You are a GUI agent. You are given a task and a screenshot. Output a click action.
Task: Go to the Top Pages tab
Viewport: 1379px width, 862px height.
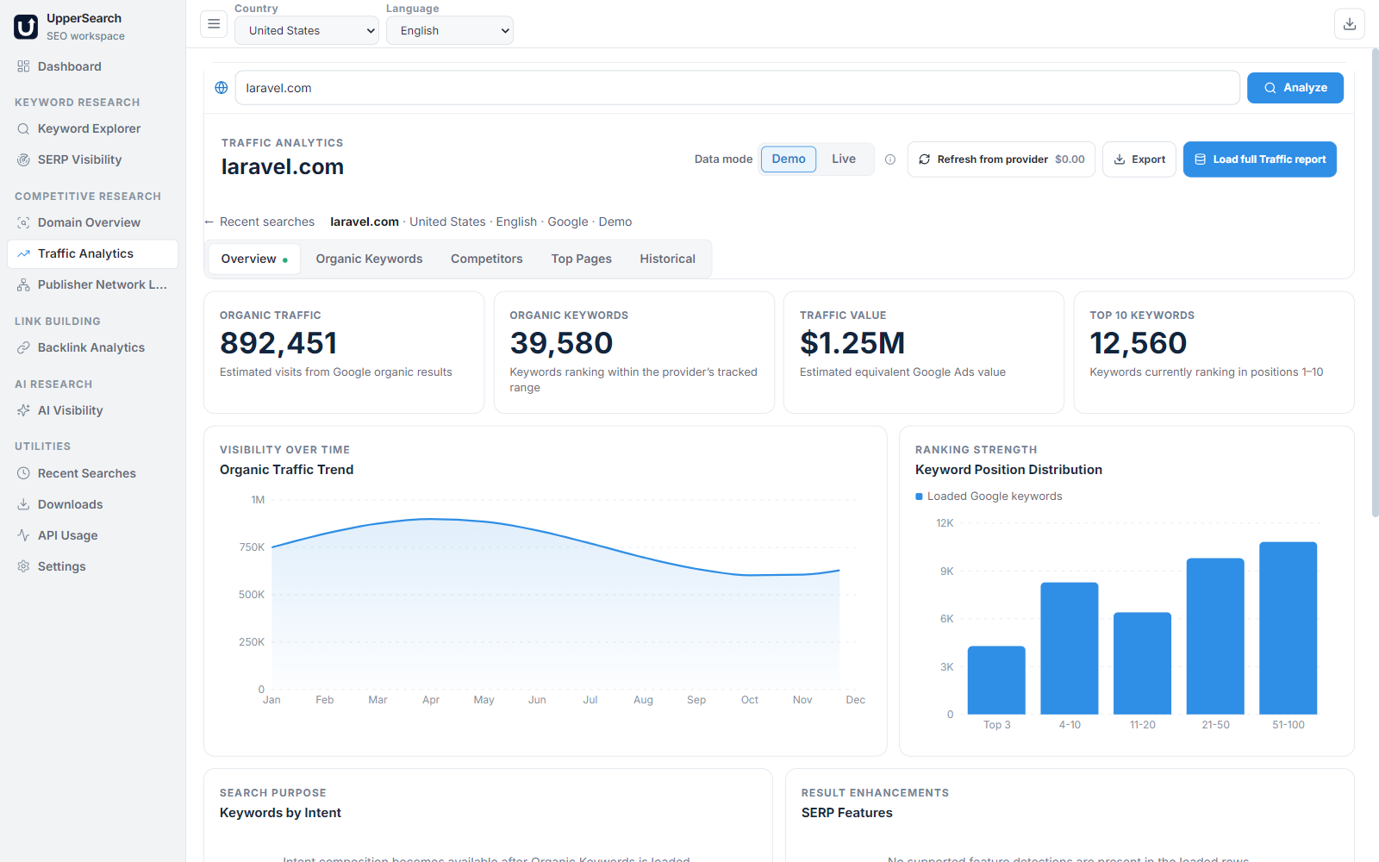tap(582, 259)
